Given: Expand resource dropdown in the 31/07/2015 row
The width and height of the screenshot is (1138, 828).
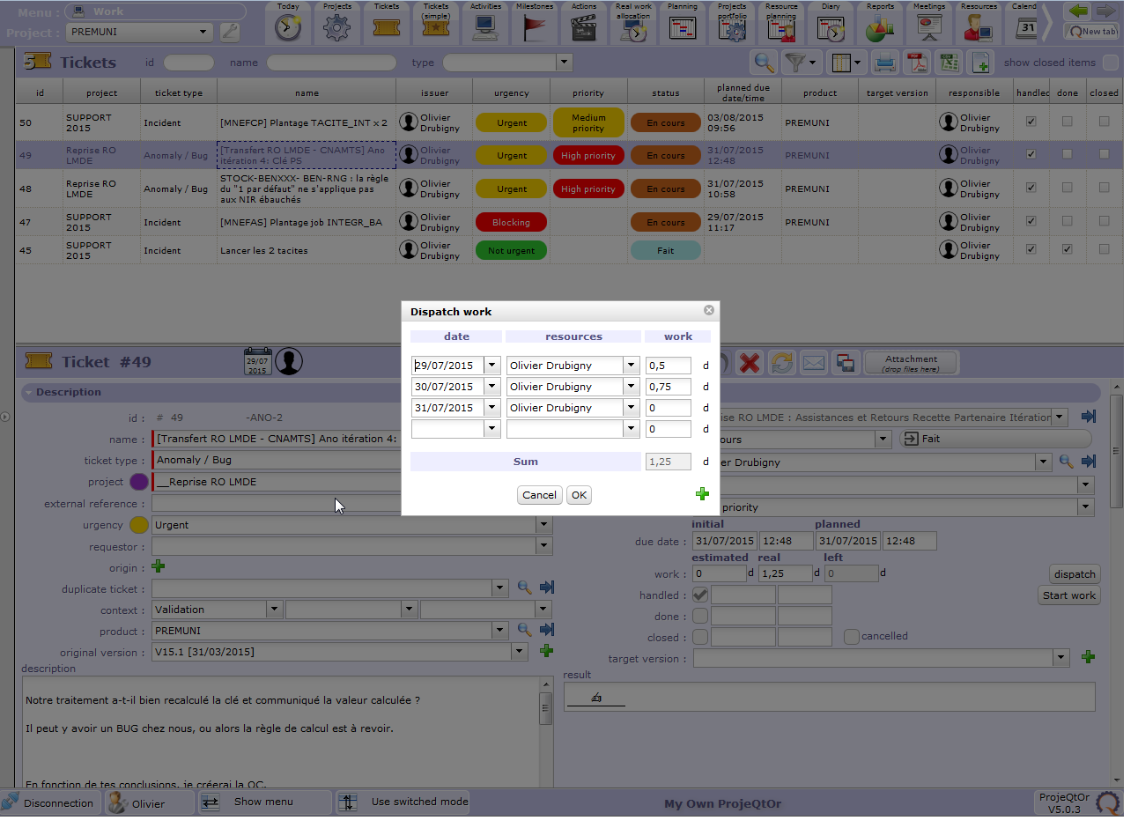Looking at the screenshot, I should click(x=631, y=408).
